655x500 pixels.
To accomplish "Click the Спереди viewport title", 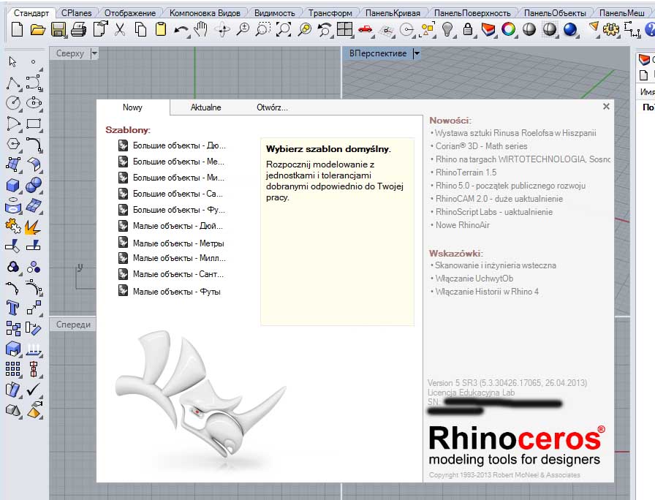I will tap(73, 325).
